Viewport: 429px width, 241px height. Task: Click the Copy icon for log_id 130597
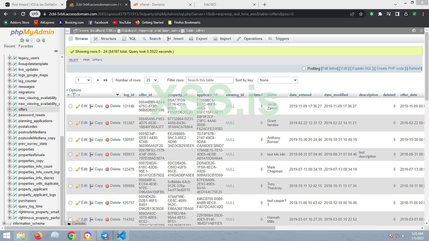coord(91,140)
